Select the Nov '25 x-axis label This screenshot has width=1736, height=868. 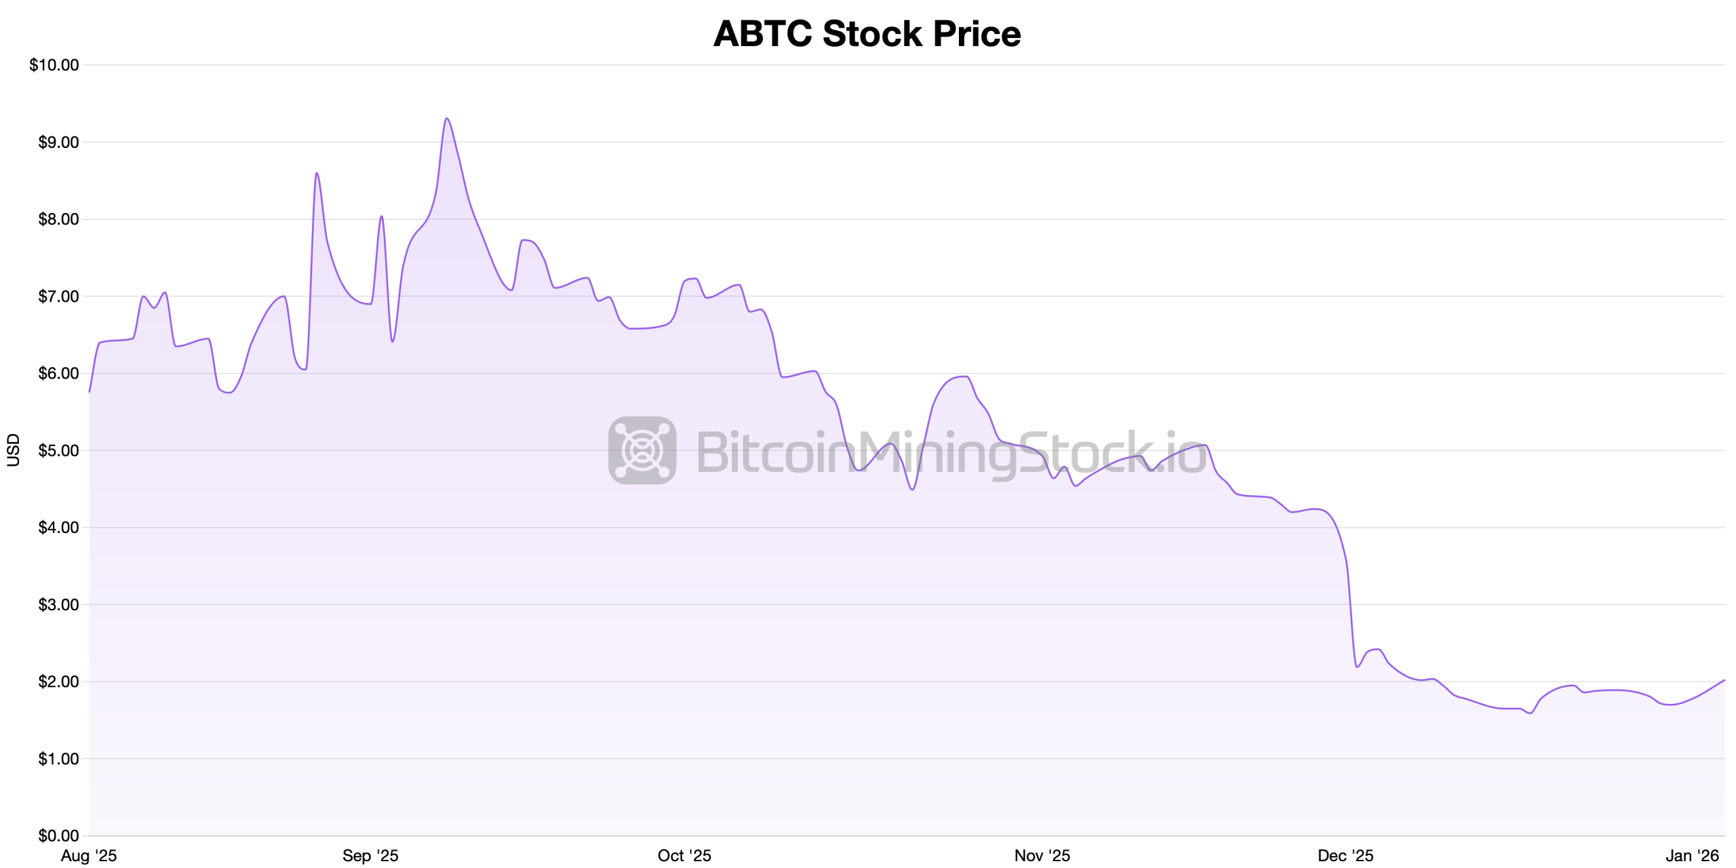pyautogui.click(x=1042, y=856)
